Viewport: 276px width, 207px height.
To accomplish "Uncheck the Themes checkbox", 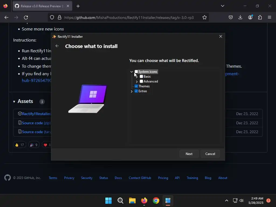I will pos(136,86).
